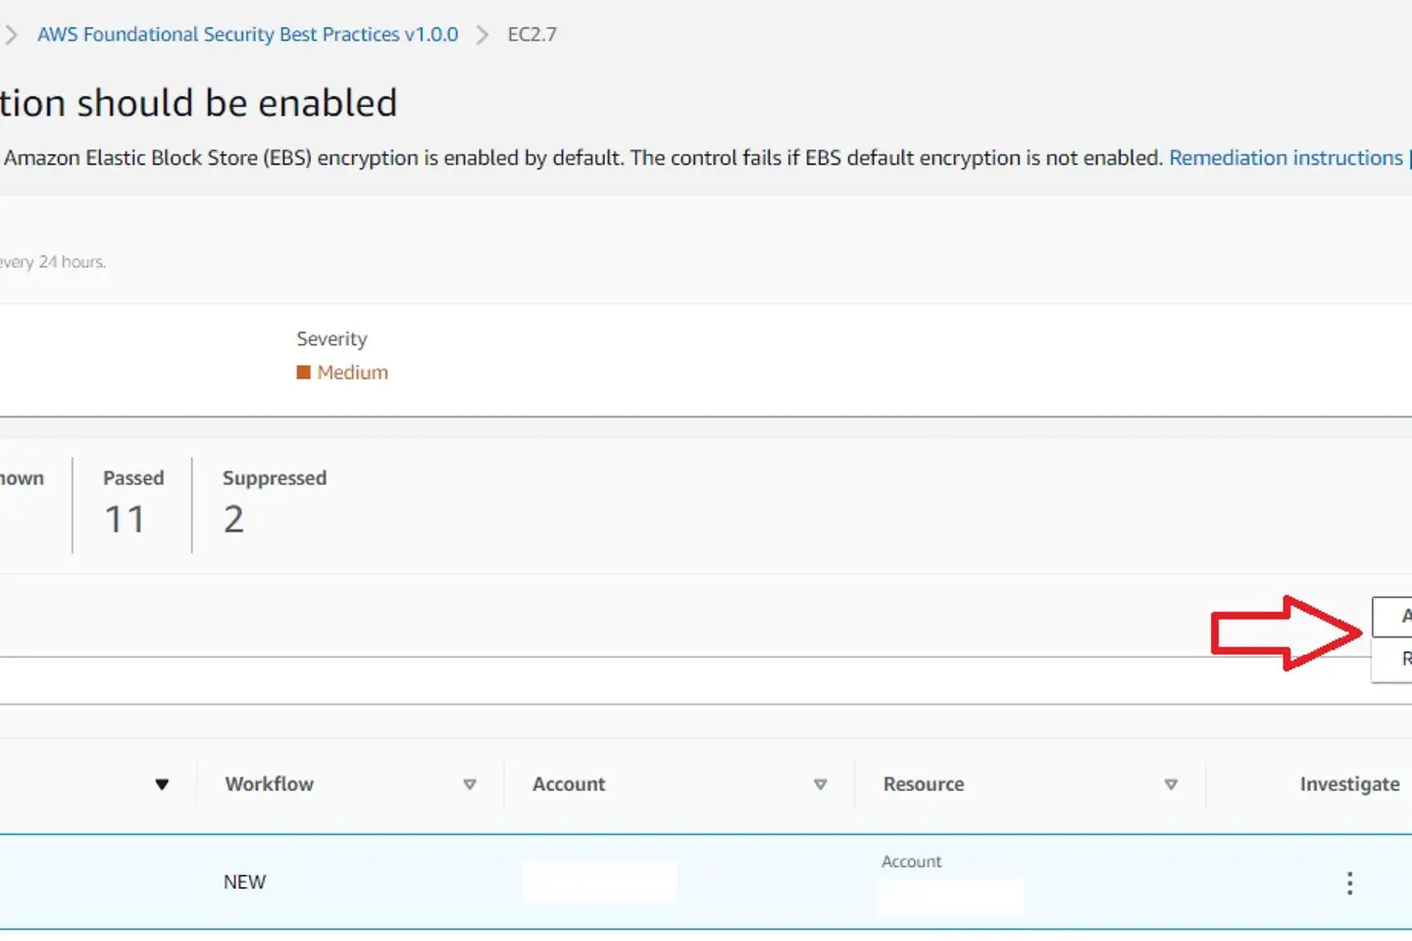1412x941 pixels.
Task: Expand the Resource column filter dropdown
Action: point(1171,784)
